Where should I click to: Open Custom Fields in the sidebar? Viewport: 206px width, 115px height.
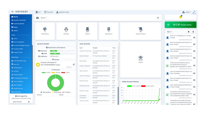point(17,49)
